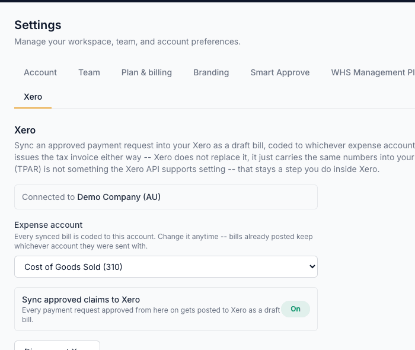Open the Plan & billing tab

point(146,72)
